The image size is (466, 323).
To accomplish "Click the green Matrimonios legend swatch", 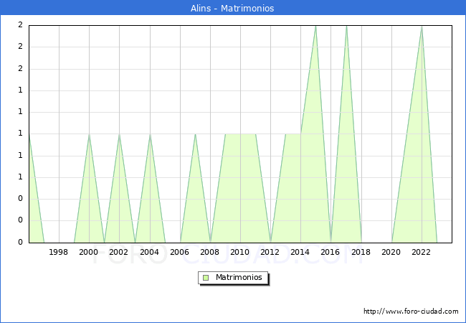I will pyautogui.click(x=206, y=278).
